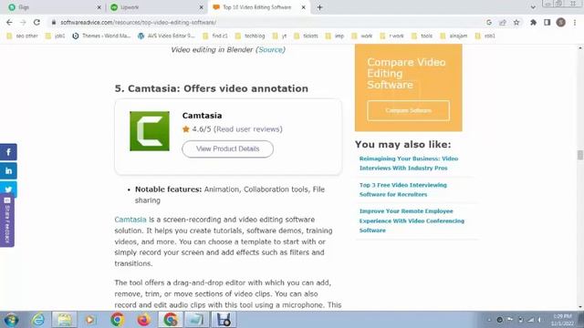Click the scrollbar down arrow
The width and height of the screenshot is (584, 328).
(x=580, y=307)
